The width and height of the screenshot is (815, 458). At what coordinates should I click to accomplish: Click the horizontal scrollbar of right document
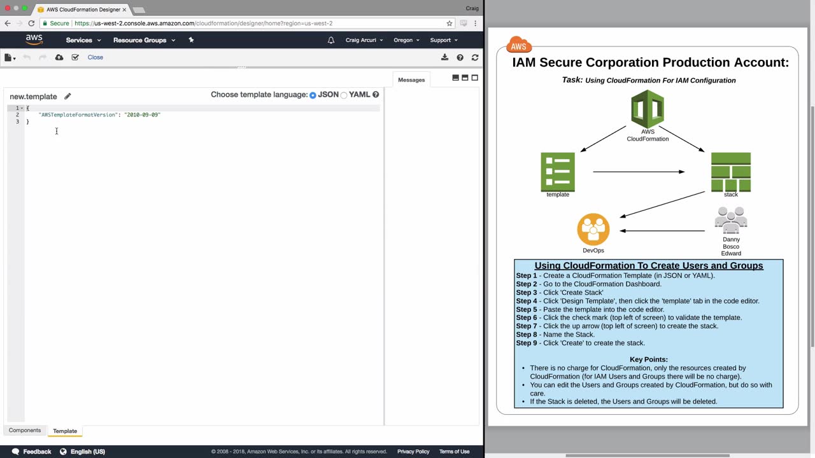pos(648,455)
